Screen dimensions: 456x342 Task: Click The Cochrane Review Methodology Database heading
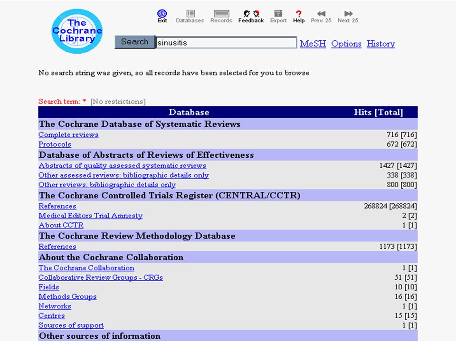pos(137,236)
